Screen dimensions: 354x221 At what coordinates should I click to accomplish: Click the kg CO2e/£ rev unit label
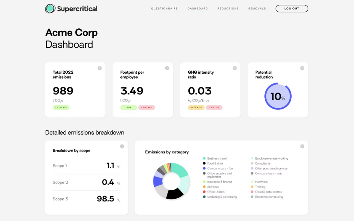click(x=199, y=101)
